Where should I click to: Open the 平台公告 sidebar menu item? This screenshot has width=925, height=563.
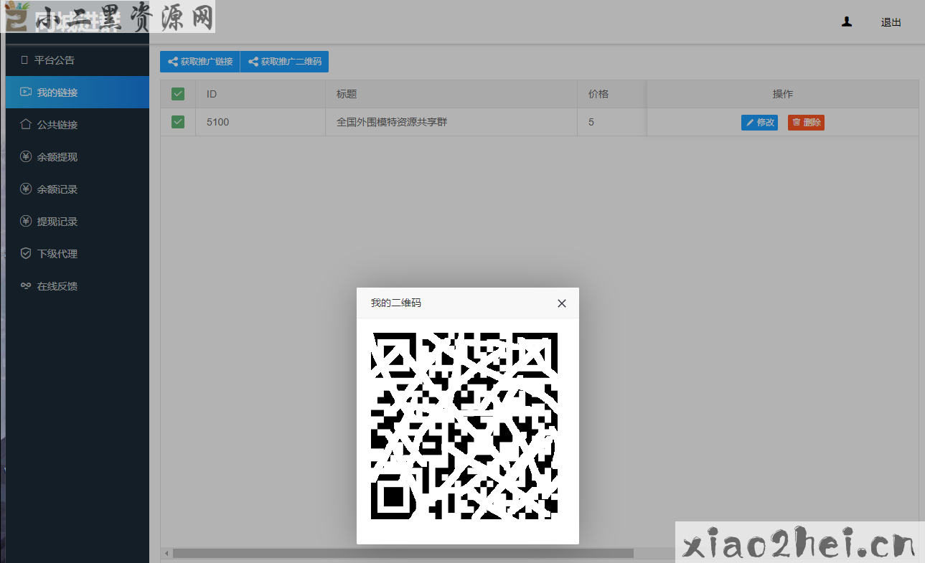click(78, 60)
